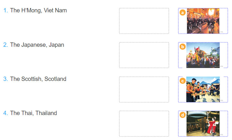232x140 pixels.
Task: Click the blue number 3 label
Action: pyautogui.click(x=5, y=79)
